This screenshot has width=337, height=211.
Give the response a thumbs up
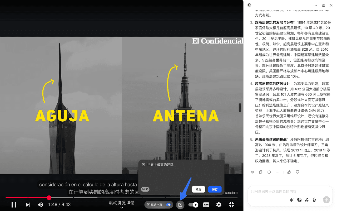click(289, 172)
